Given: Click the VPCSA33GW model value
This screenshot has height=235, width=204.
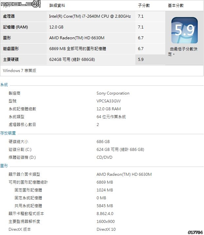Looking at the screenshot, I should (x=109, y=101).
